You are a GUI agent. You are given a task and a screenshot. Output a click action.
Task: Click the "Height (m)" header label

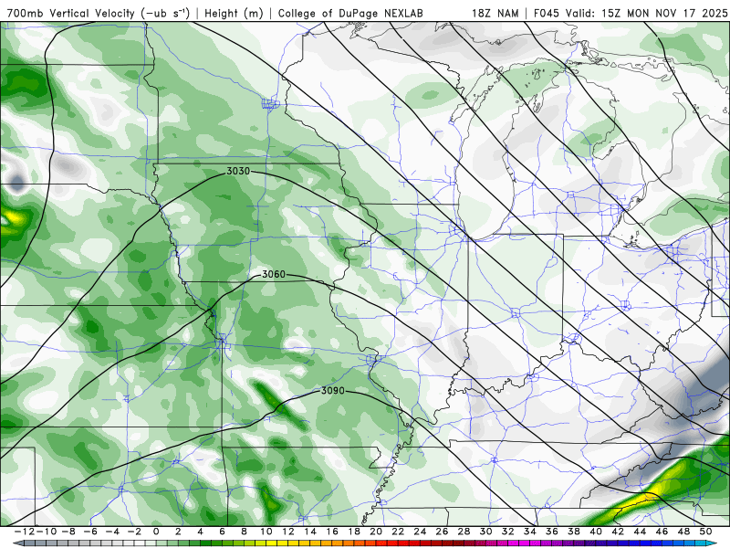point(234,13)
